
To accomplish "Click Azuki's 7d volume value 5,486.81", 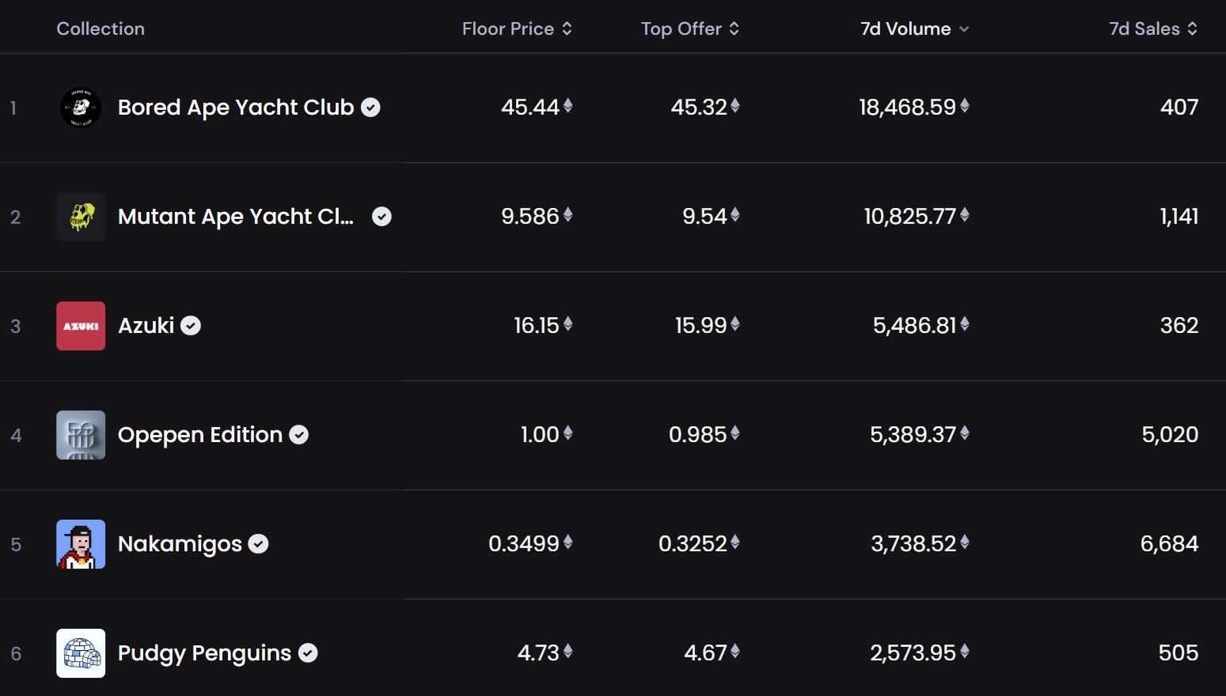I will 914,326.
